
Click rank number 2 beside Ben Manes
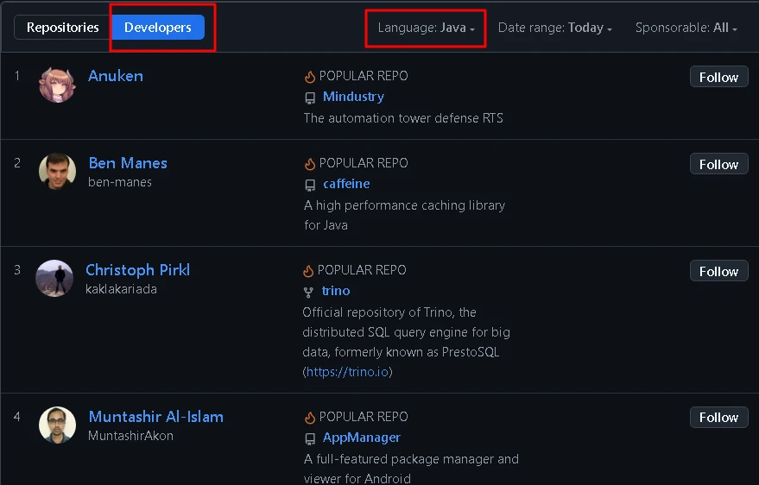click(x=17, y=163)
